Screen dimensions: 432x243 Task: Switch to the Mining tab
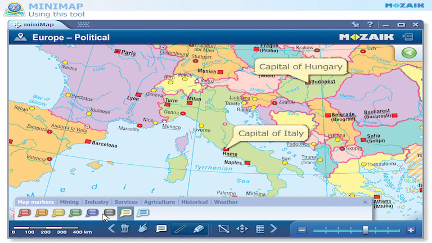69,202
